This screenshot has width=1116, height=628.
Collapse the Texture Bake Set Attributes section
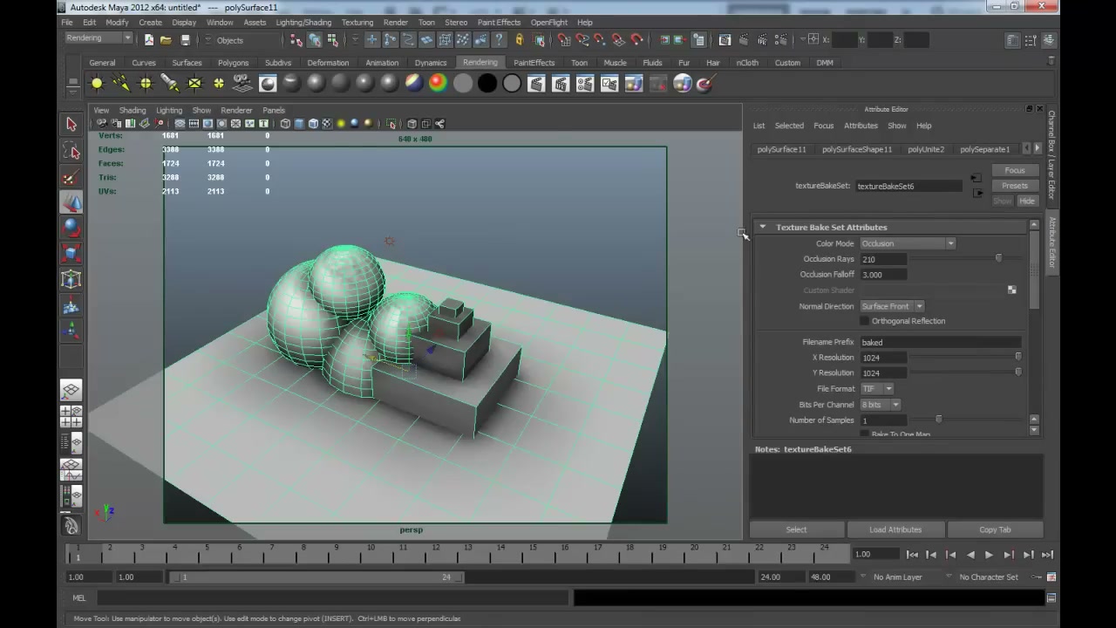click(763, 227)
